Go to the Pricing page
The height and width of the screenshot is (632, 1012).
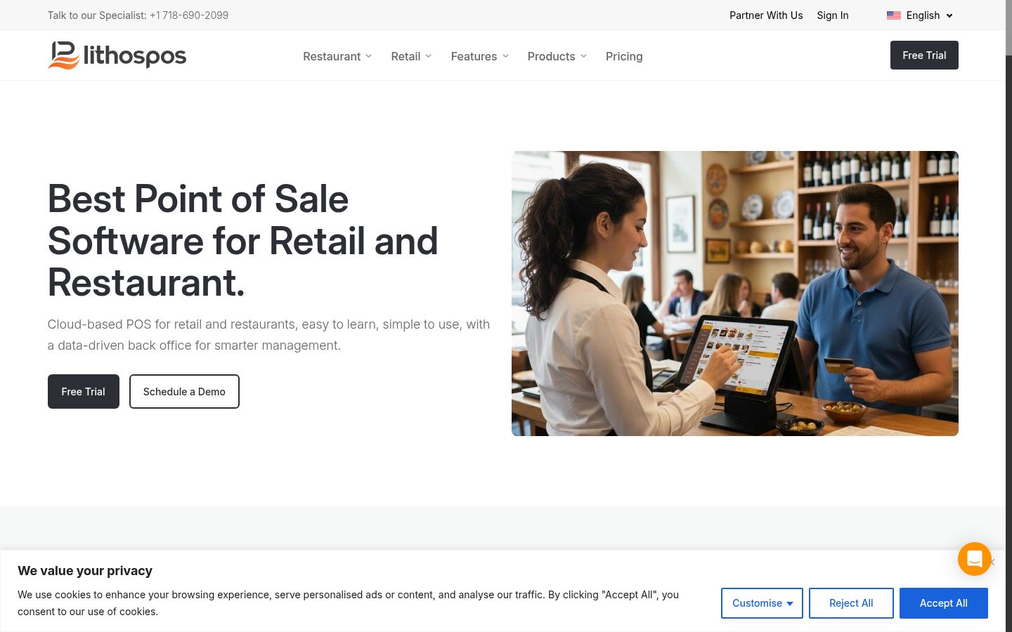pyautogui.click(x=624, y=56)
